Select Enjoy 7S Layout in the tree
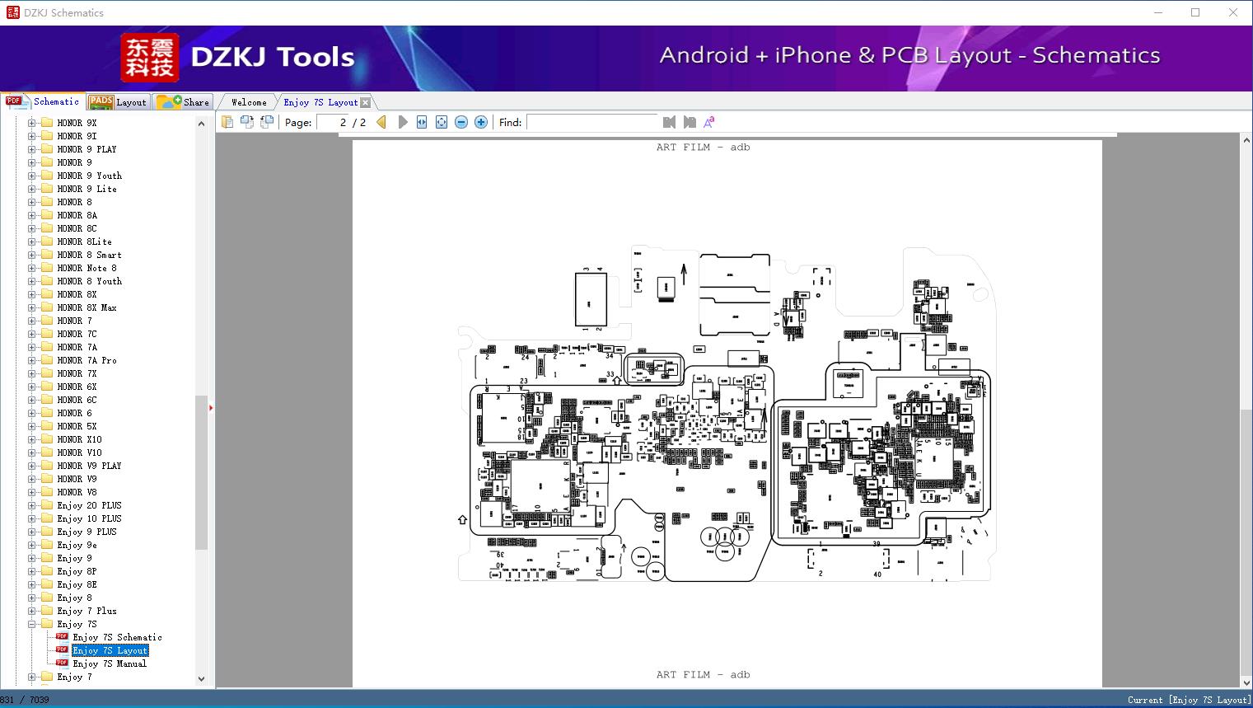Image resolution: width=1253 pixels, height=708 pixels. [110, 650]
